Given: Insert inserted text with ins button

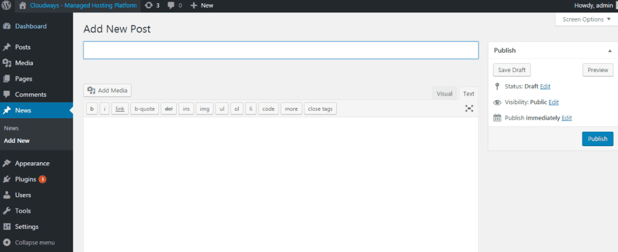Looking at the screenshot, I should [x=186, y=109].
